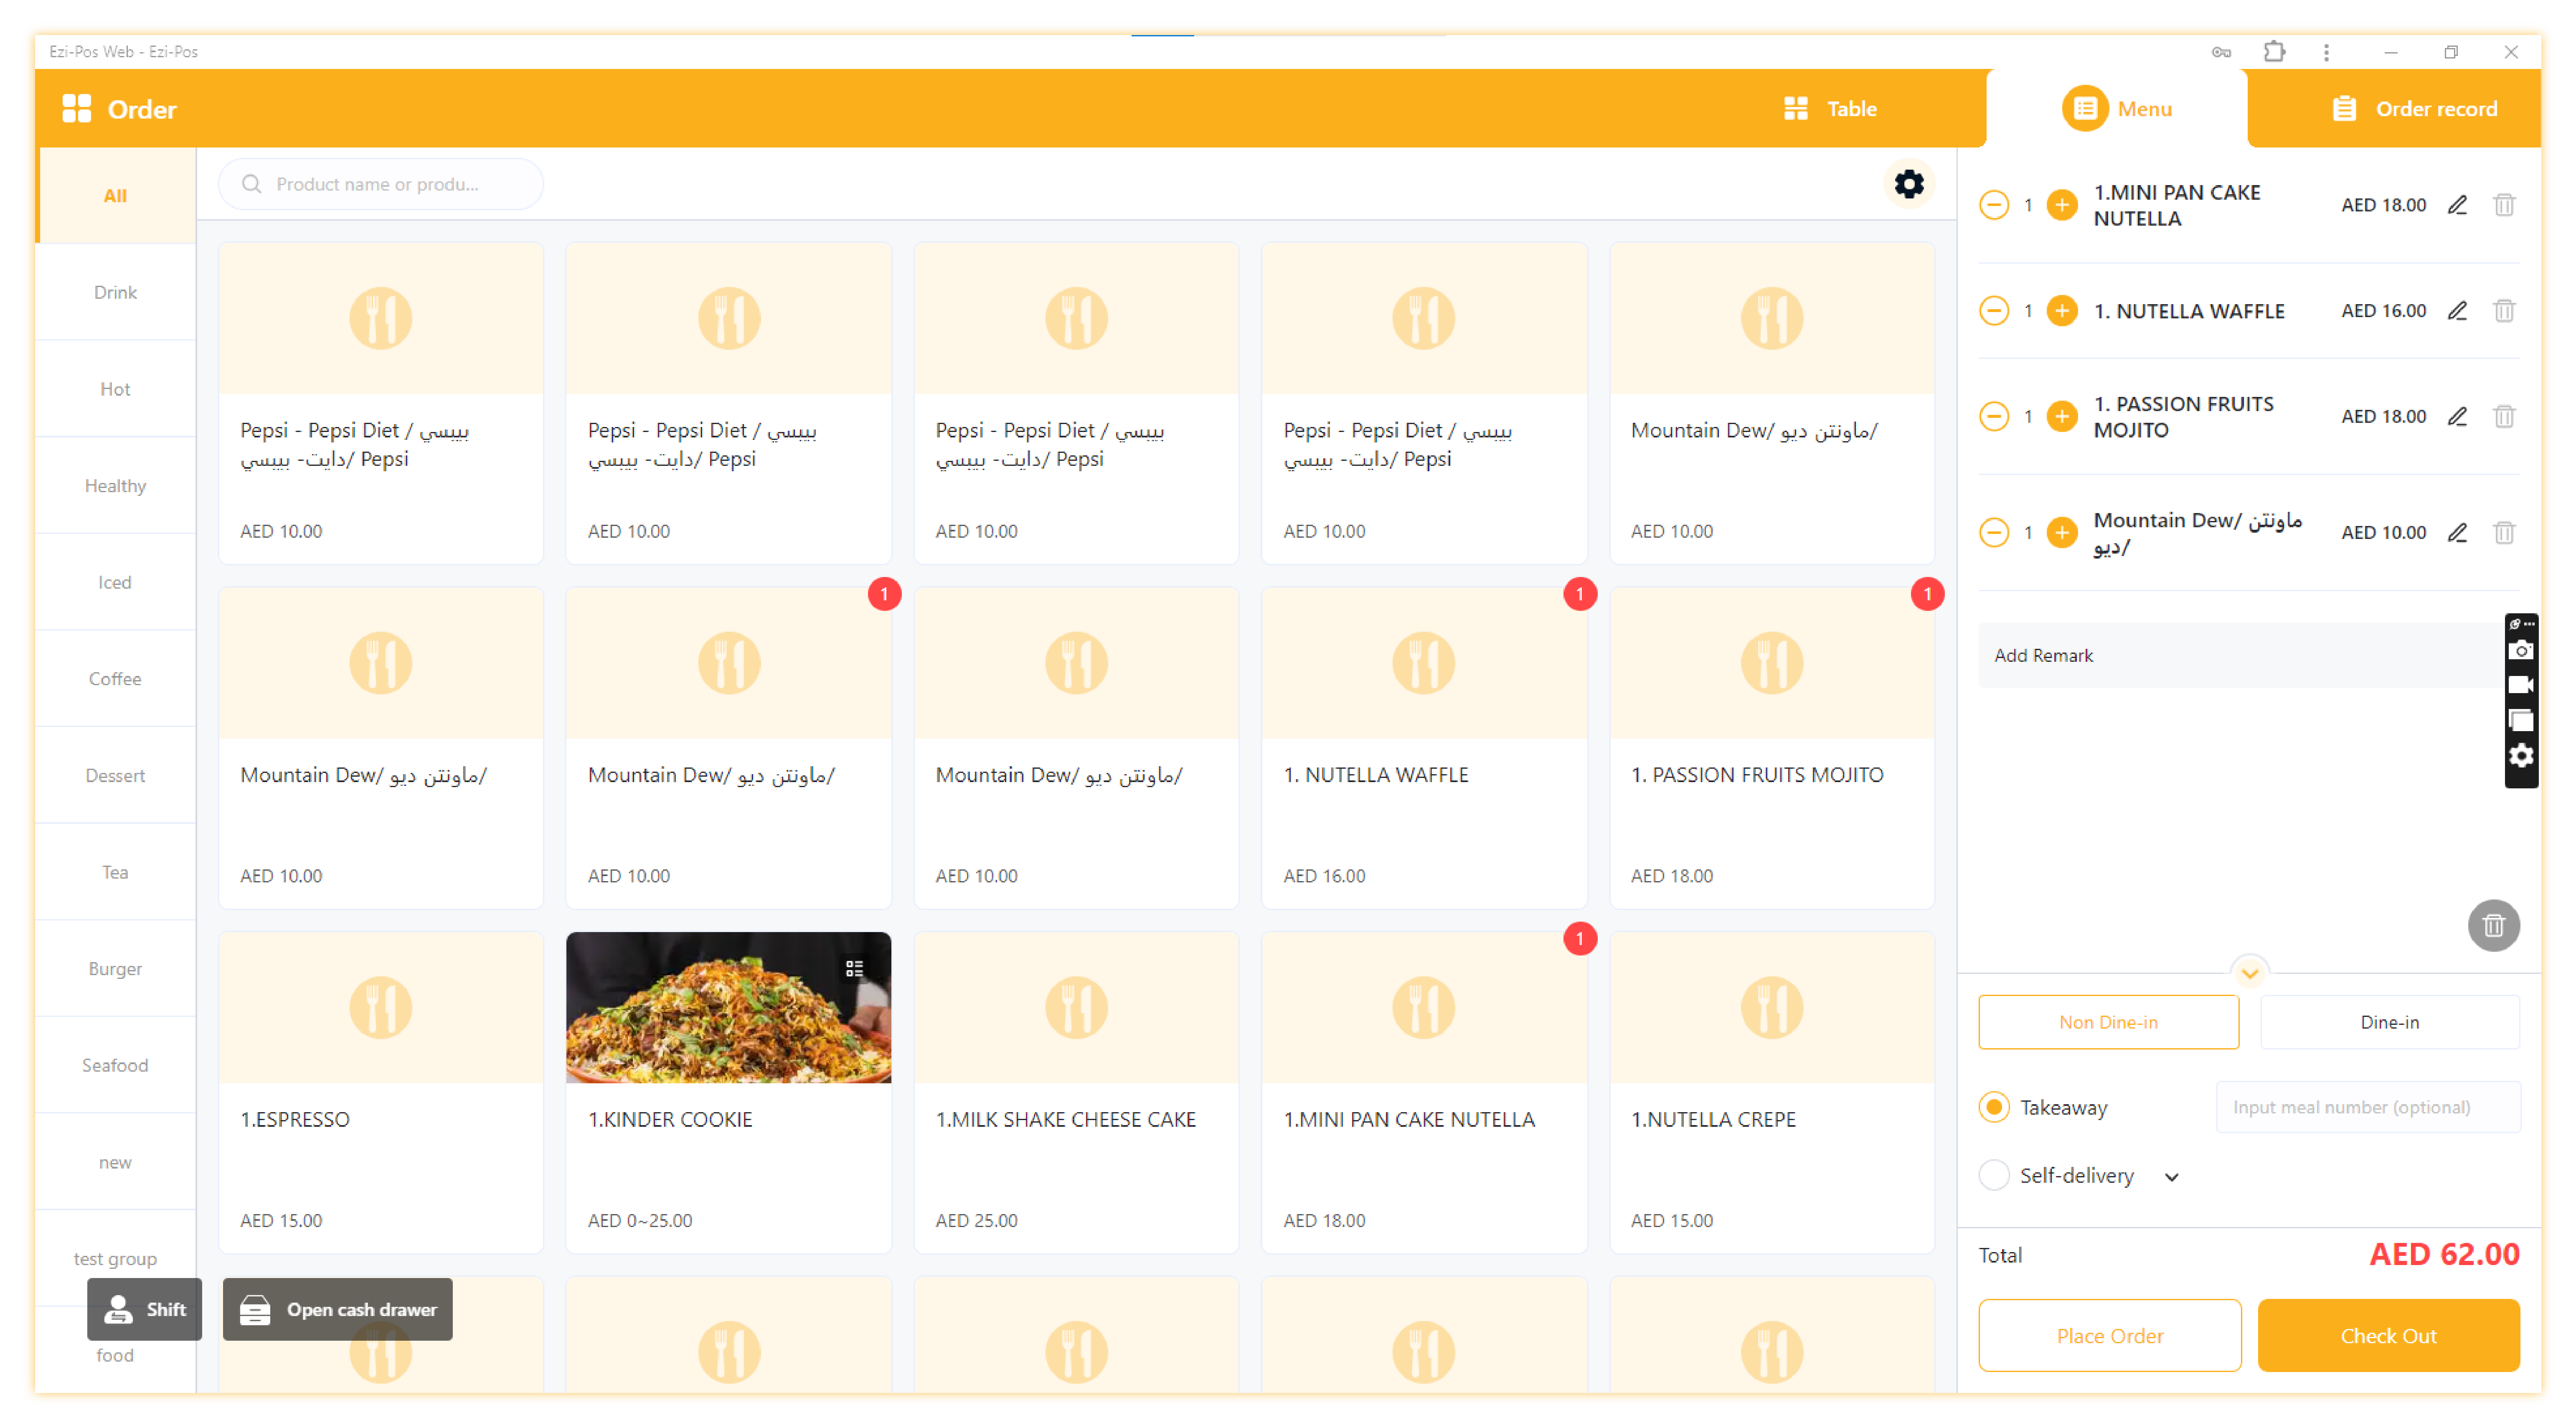Viewport: 2576px width, 1428px height.
Task: Edit the 1. PASSION FRUITS MOJITO order line
Action: coord(2456,416)
